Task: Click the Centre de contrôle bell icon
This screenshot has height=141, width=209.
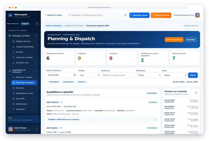Action: (x=13, y=57)
